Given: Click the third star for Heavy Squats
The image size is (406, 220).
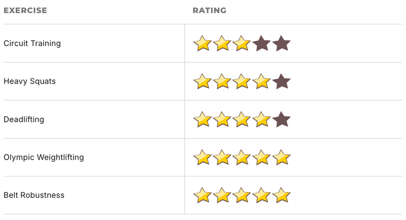Looking at the screenshot, I should pos(242,81).
